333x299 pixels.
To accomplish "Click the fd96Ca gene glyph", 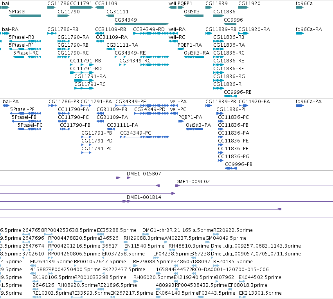I will [300, 7].
